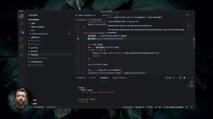The width and height of the screenshot is (213, 119).
Task: Switch to the client-emulator.js editor tab
Action: click(86, 15)
